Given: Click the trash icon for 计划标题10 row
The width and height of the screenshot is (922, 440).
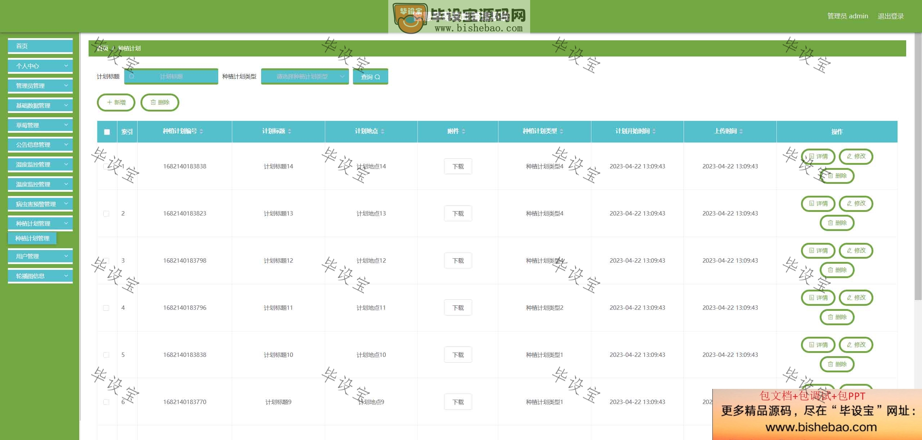Looking at the screenshot, I should [830, 364].
